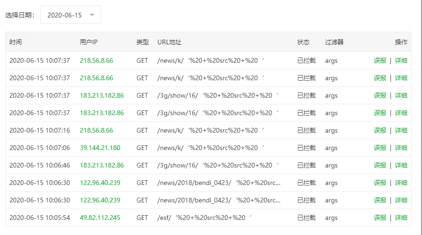The image size is (422, 235).
Task: Click IP 218.56.8.66 in the 10:07:16 row
Action: [x=96, y=130]
